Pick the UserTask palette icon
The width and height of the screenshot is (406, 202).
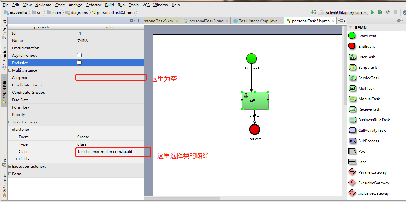tap(352, 57)
